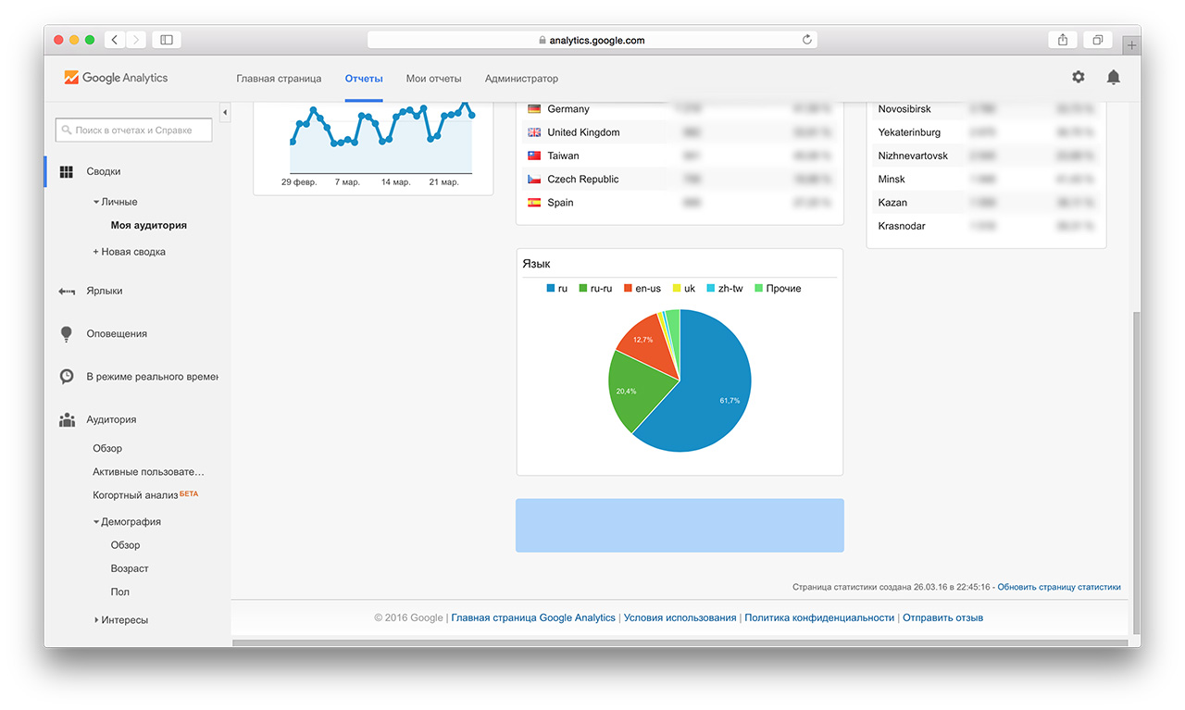1185x710 pixels.
Task: Switch to Мои отчеты tab
Action: tap(433, 79)
